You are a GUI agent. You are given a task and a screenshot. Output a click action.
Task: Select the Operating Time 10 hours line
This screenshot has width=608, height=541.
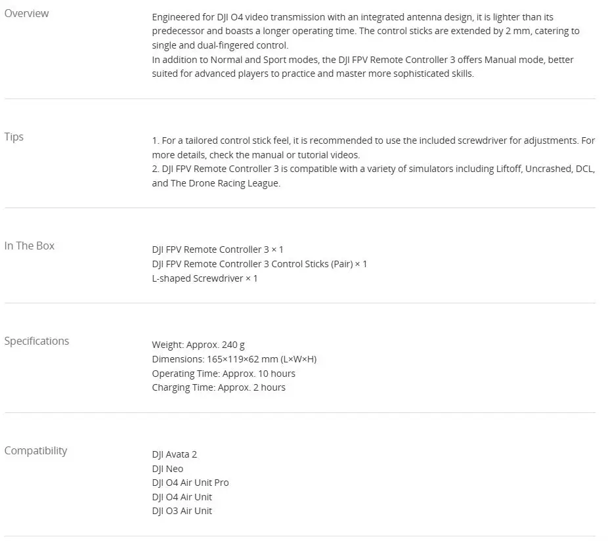click(223, 374)
